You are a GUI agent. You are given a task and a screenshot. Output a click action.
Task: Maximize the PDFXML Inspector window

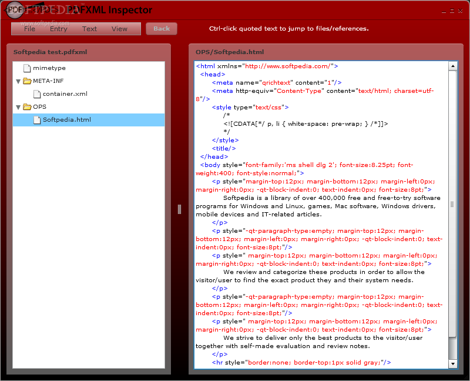tap(452, 11)
